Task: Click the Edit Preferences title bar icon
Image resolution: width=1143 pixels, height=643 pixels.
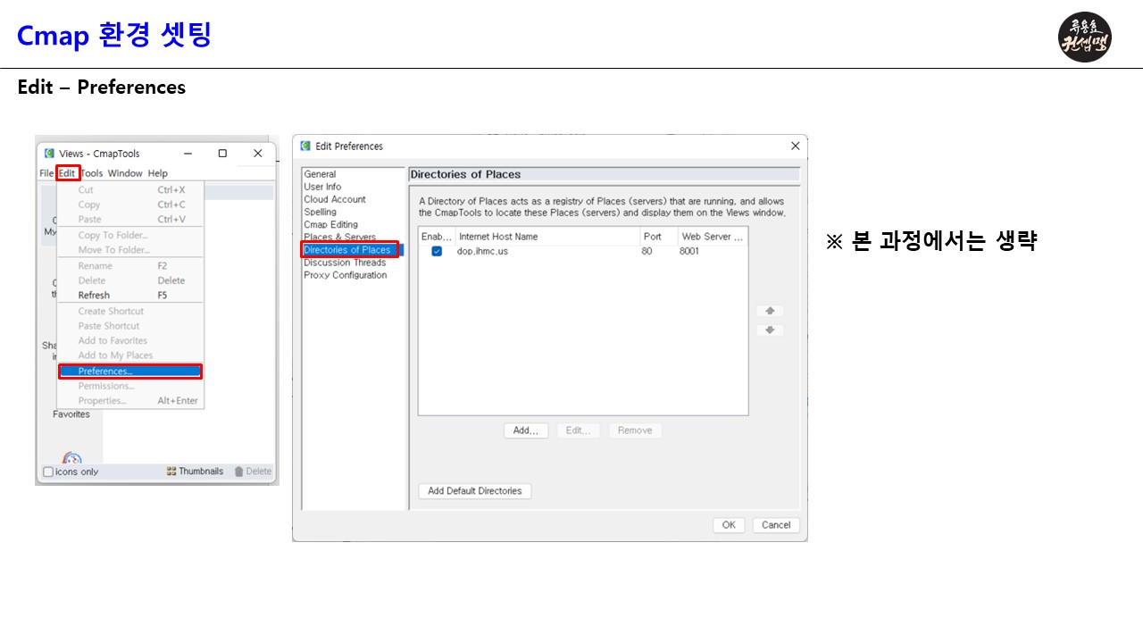Action: coord(306,146)
